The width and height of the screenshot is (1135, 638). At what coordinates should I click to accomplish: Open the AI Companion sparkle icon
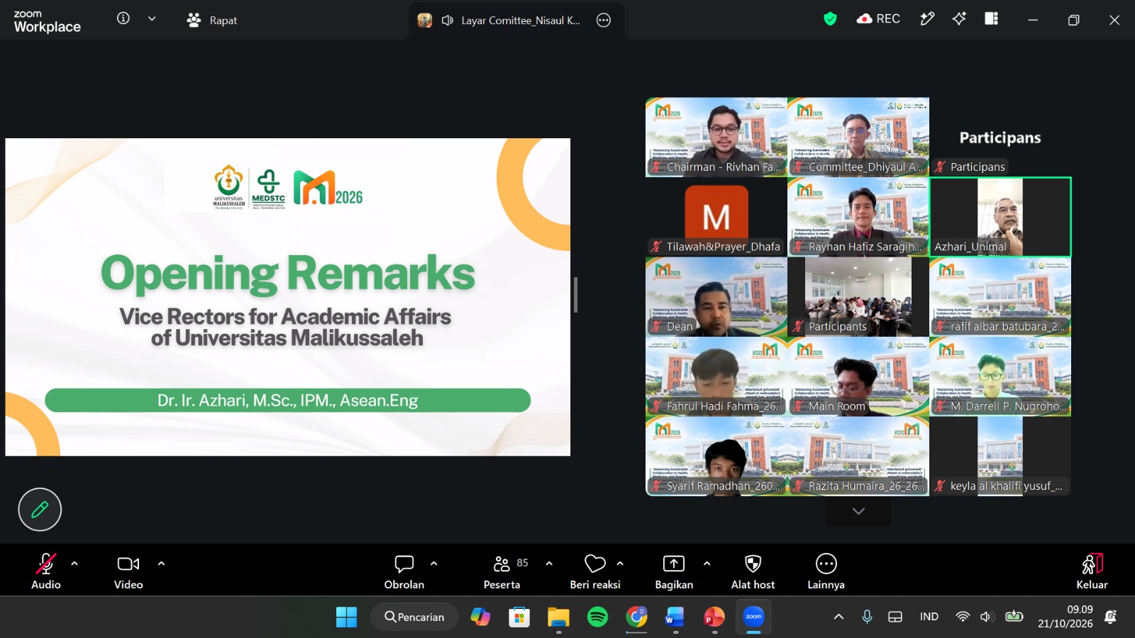(959, 19)
